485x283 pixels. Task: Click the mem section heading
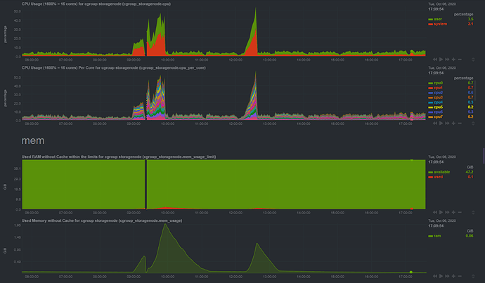click(x=33, y=140)
